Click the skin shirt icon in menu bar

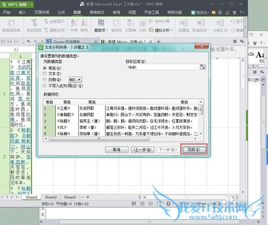point(234,12)
